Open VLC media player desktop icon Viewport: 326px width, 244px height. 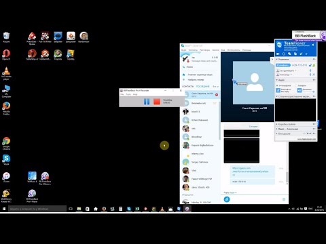point(6,73)
